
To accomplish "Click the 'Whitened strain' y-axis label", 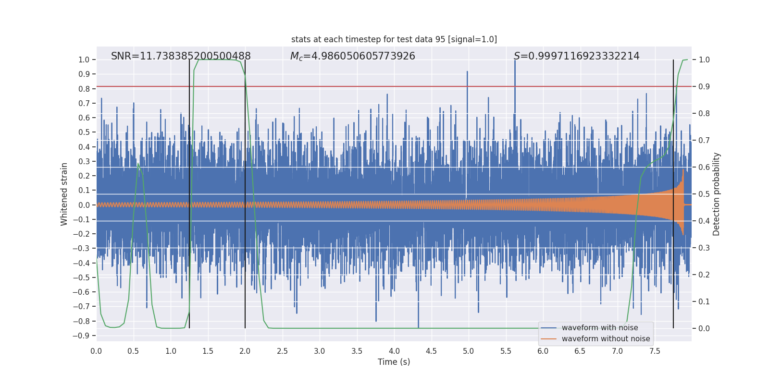I will tap(64, 194).
